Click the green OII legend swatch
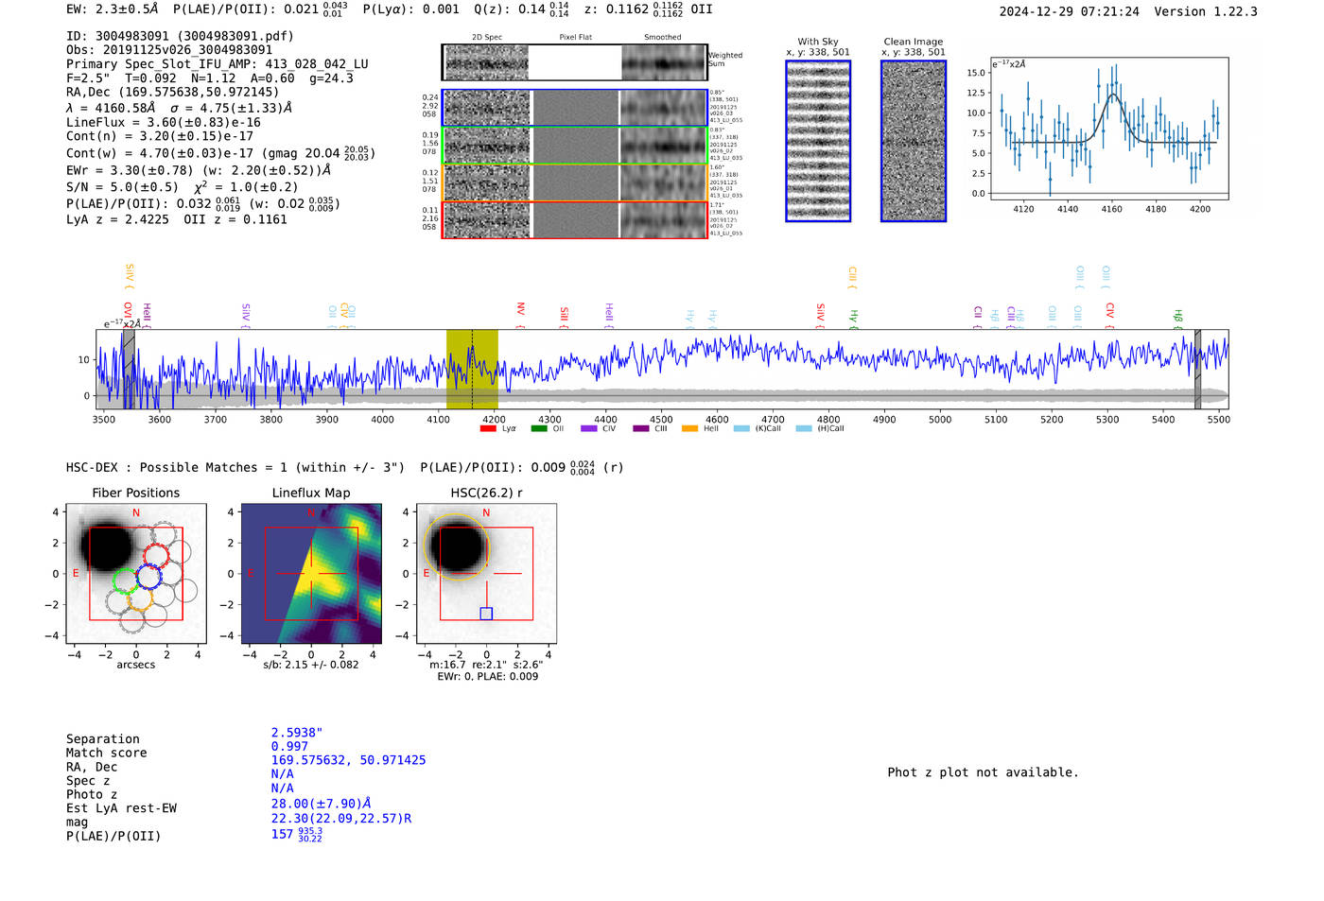This screenshot has width=1324, height=901. [539, 428]
